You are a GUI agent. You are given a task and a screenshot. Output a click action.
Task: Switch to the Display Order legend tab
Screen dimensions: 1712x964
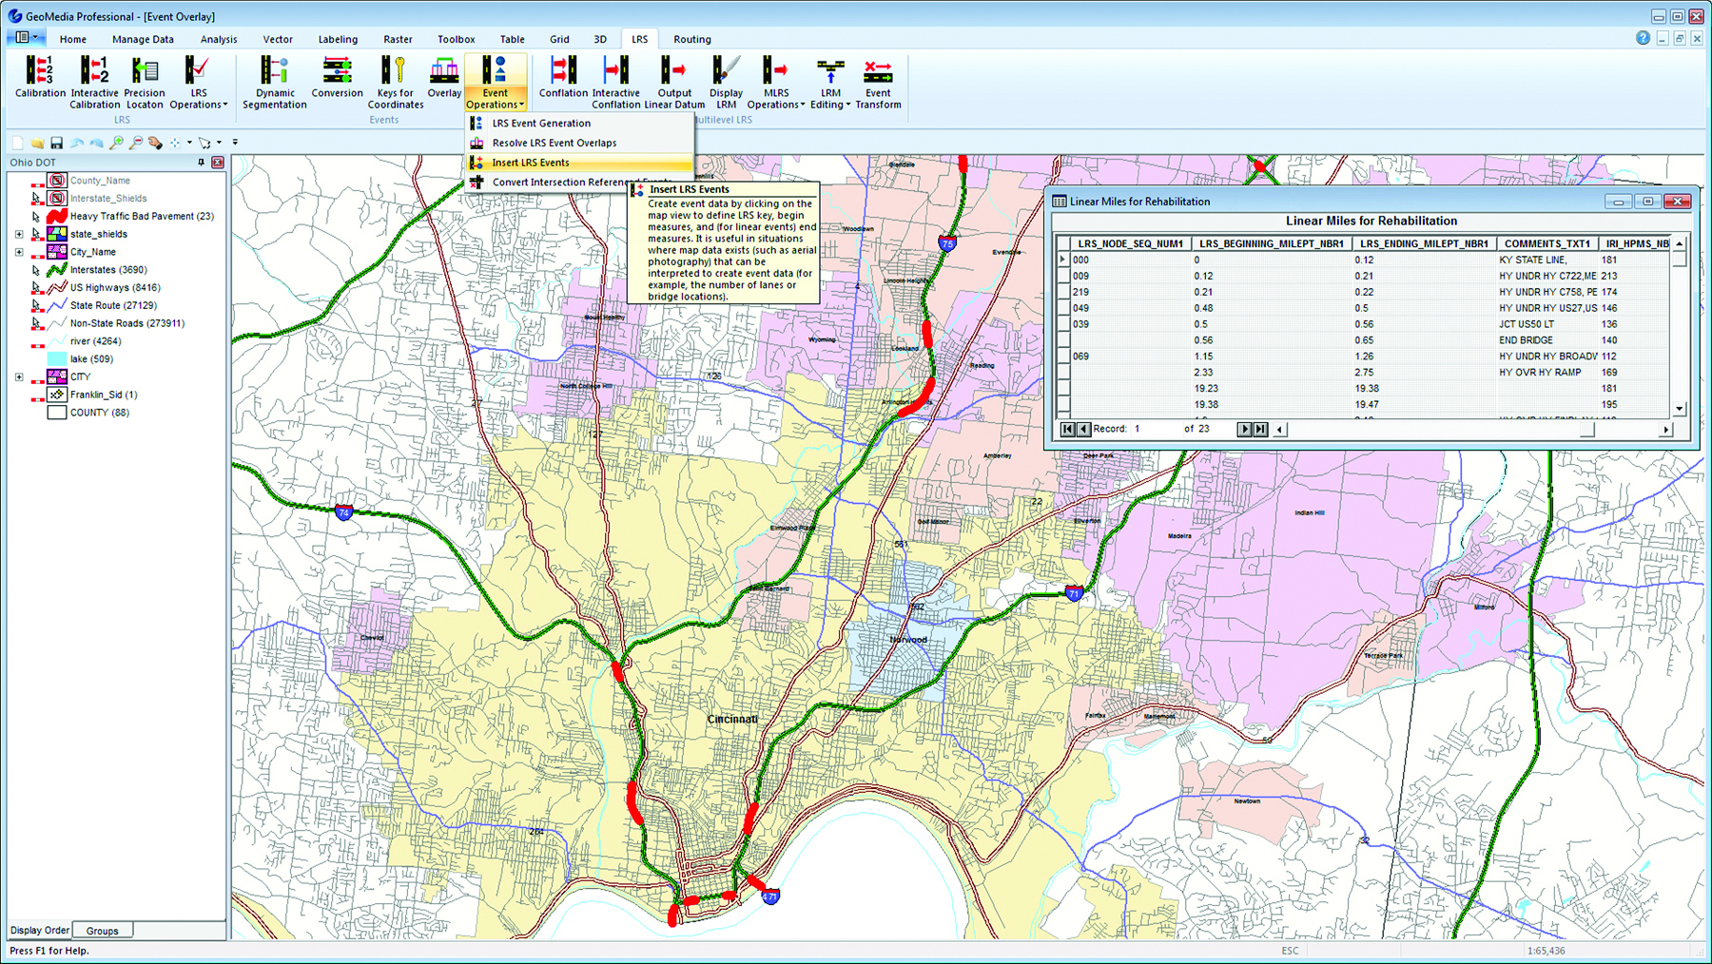(40, 931)
